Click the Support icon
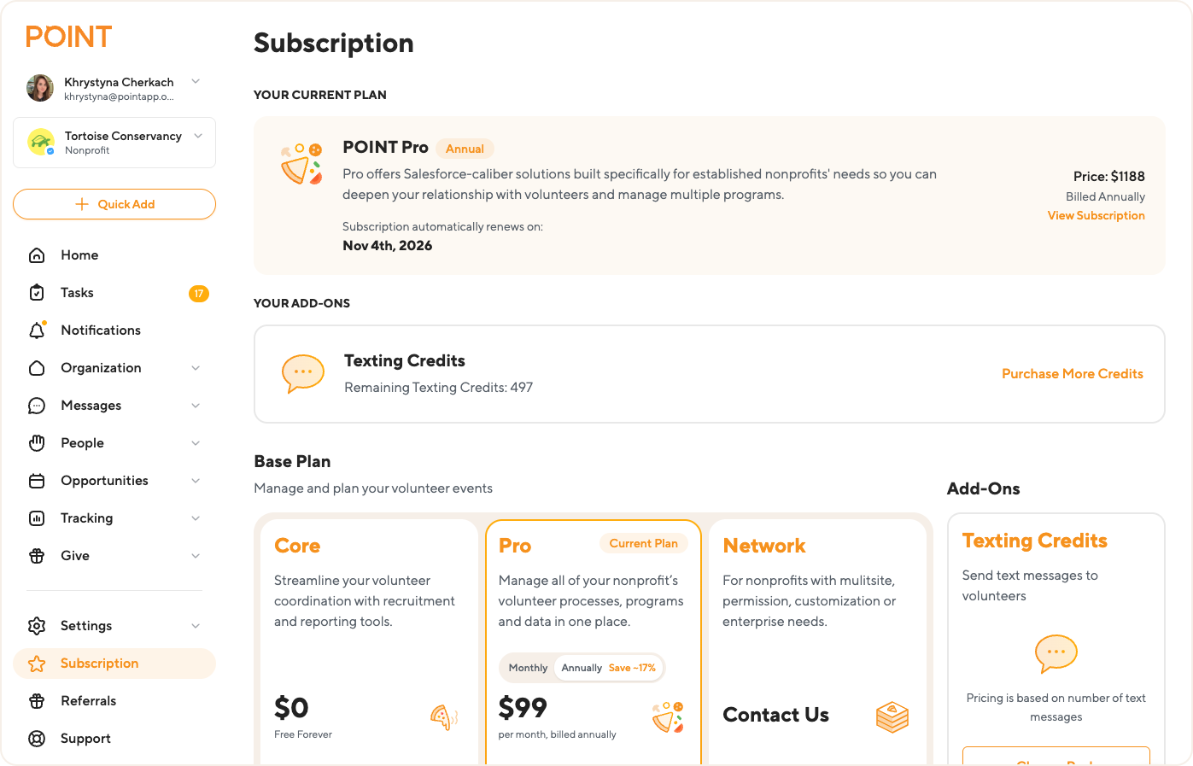1193x766 pixels. pos(38,738)
